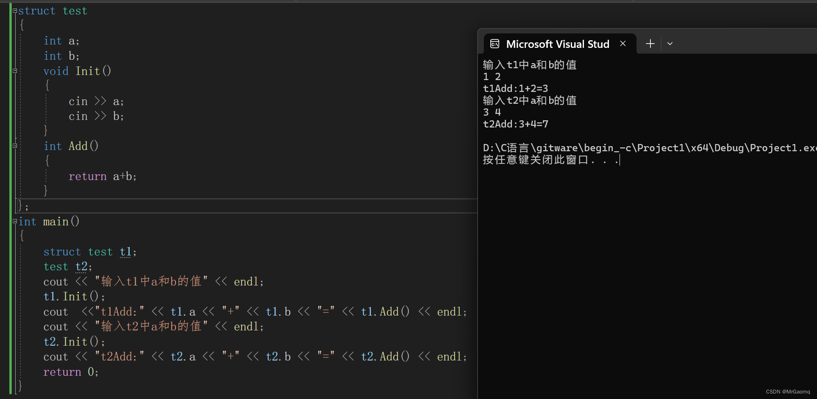The width and height of the screenshot is (817, 399).
Task: Click the cout line with "输入t2中a和b的值"
Action: point(153,327)
